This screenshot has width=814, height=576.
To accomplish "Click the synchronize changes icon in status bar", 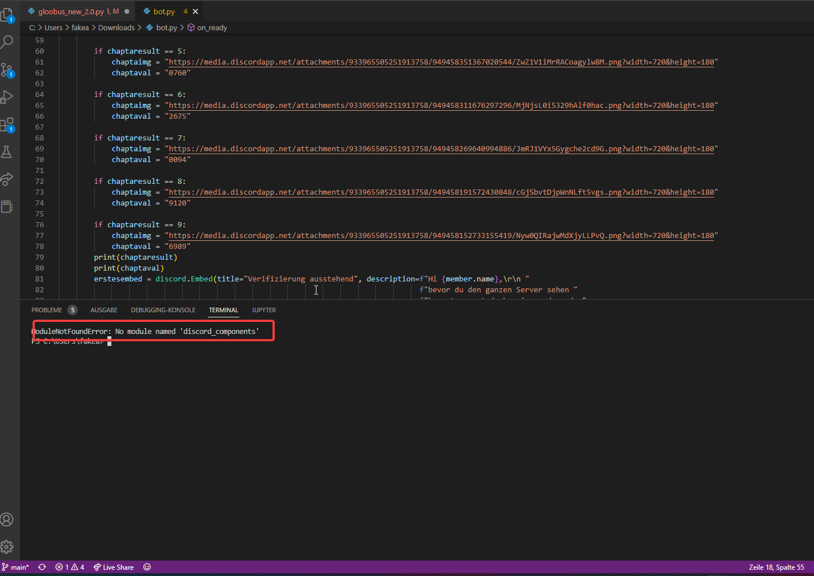I will click(x=42, y=567).
